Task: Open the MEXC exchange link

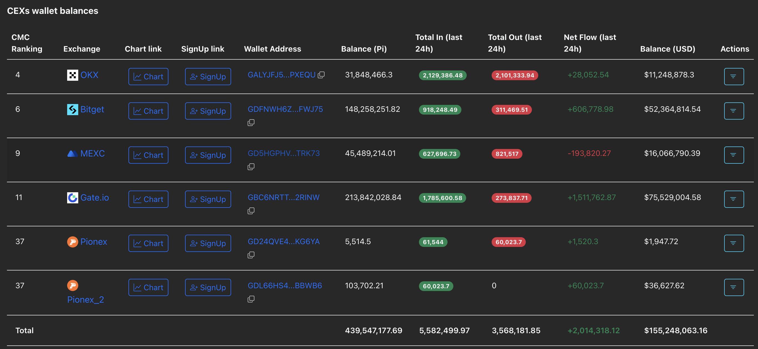Action: (92, 153)
